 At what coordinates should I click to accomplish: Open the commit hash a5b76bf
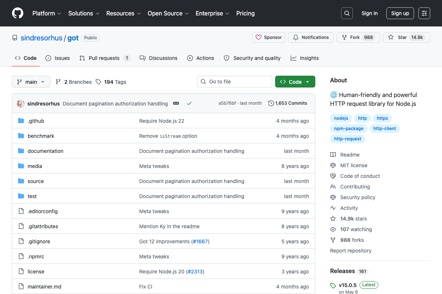pos(227,103)
